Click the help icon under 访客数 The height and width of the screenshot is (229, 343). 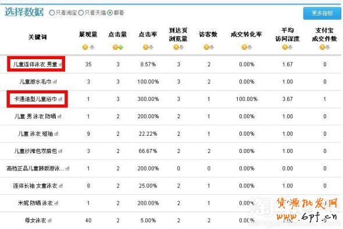[206, 47]
